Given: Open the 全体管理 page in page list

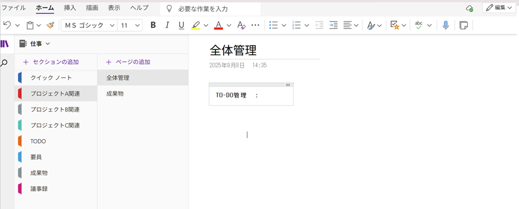Looking at the screenshot, I should pyautogui.click(x=143, y=78).
